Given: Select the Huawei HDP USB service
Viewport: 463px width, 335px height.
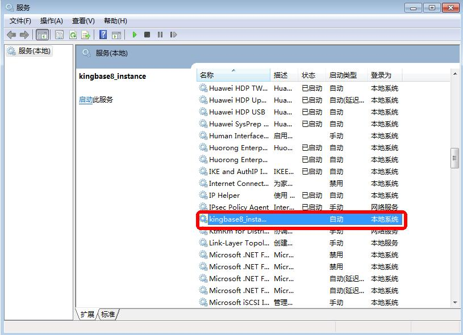Looking at the screenshot, I should point(300,112).
